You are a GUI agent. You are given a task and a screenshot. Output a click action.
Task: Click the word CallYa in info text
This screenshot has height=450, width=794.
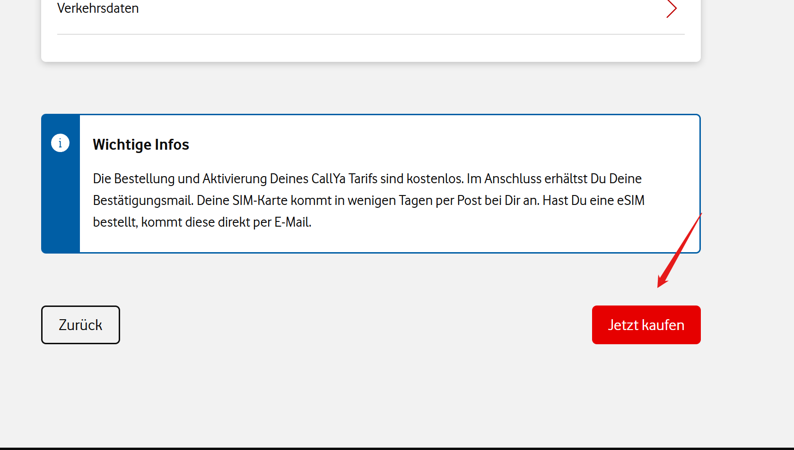point(328,179)
